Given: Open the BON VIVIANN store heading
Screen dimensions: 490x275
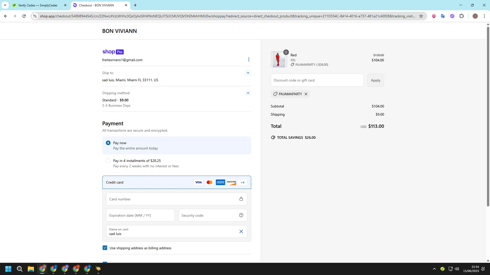Looking at the screenshot, I should (x=120, y=31).
